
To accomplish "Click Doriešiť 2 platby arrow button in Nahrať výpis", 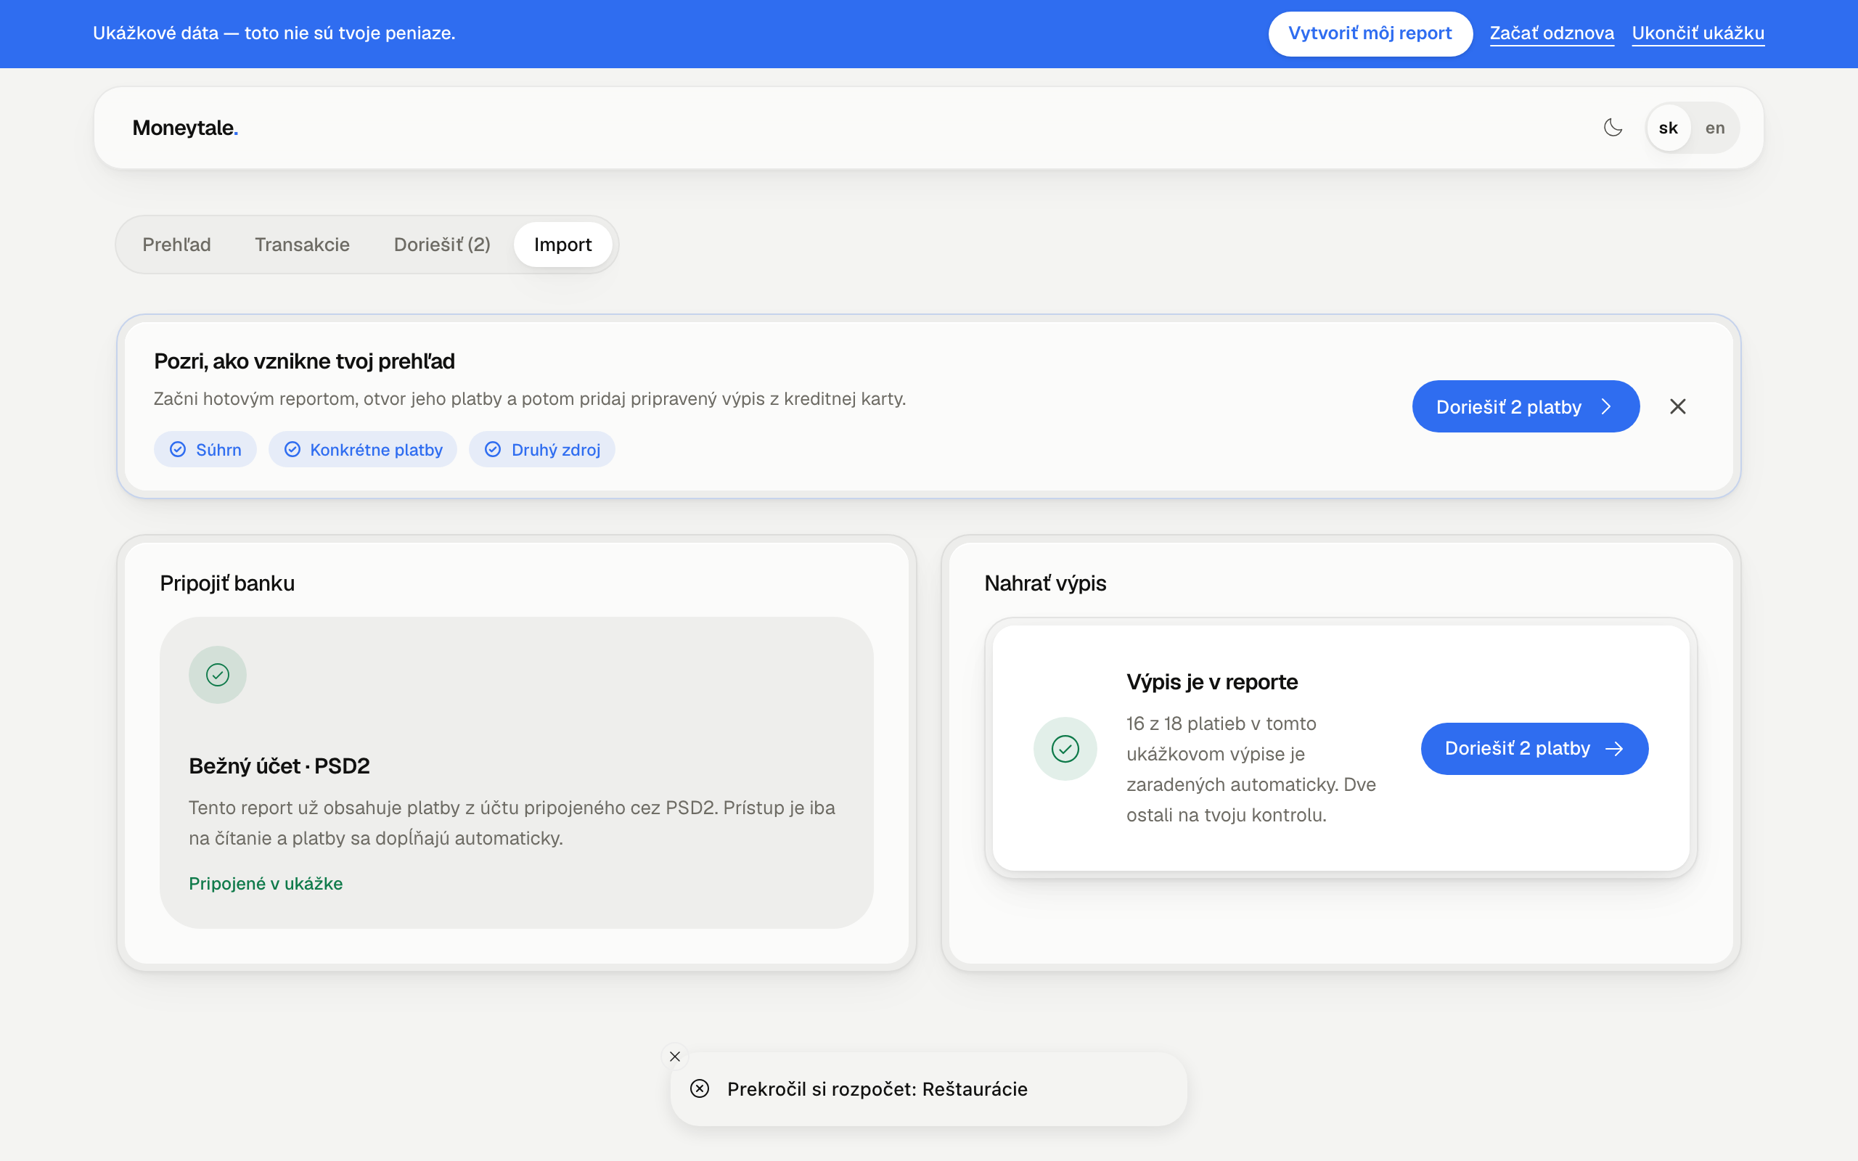I will 1534,749.
